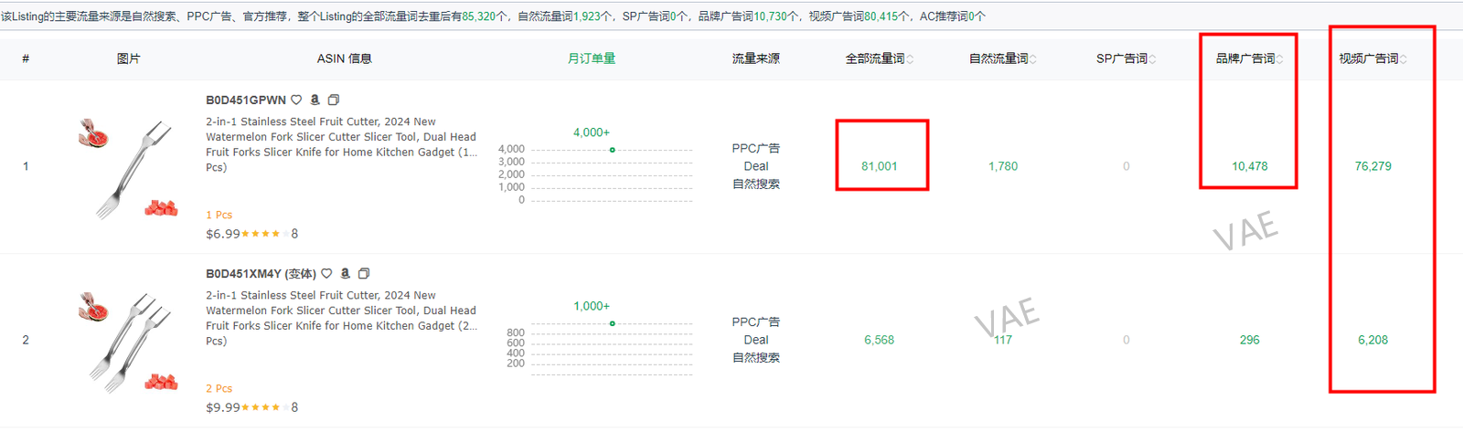Open 10,478 brand ad words link

pyautogui.click(x=1250, y=166)
